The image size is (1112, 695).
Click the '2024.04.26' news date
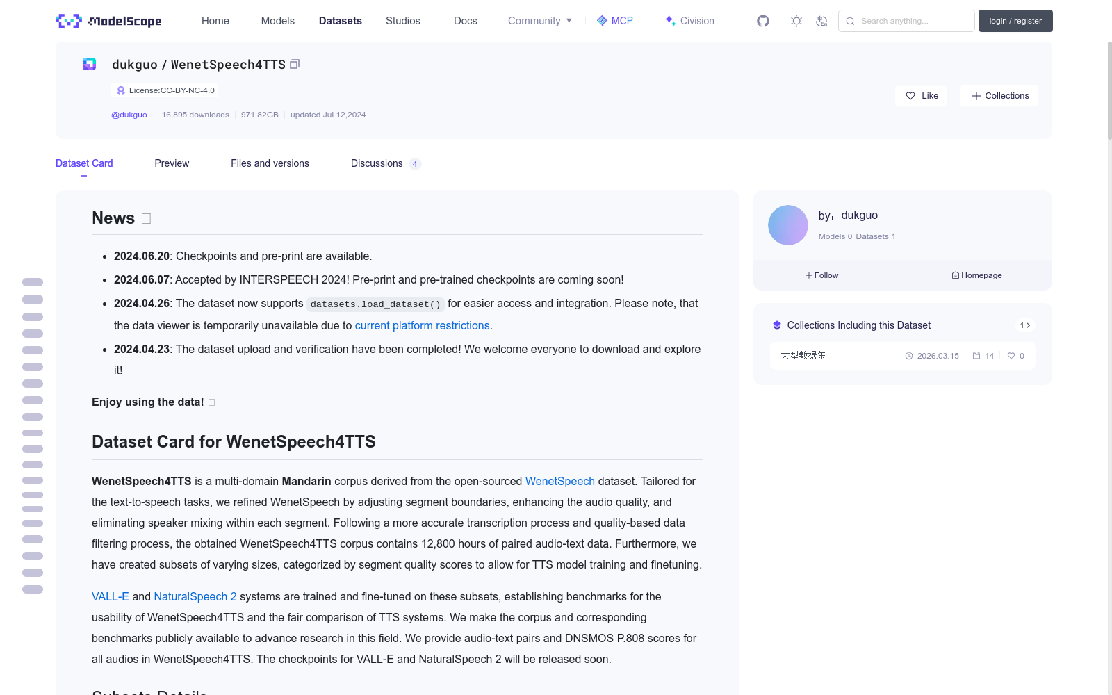click(142, 303)
